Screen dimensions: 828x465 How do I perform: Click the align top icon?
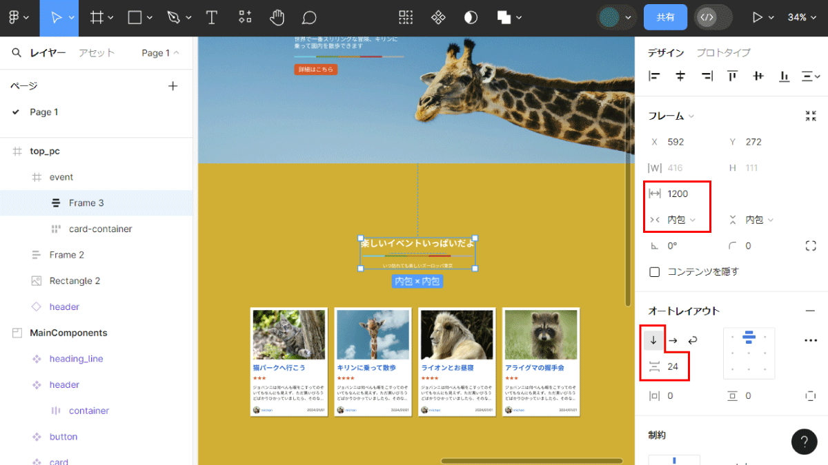click(732, 76)
